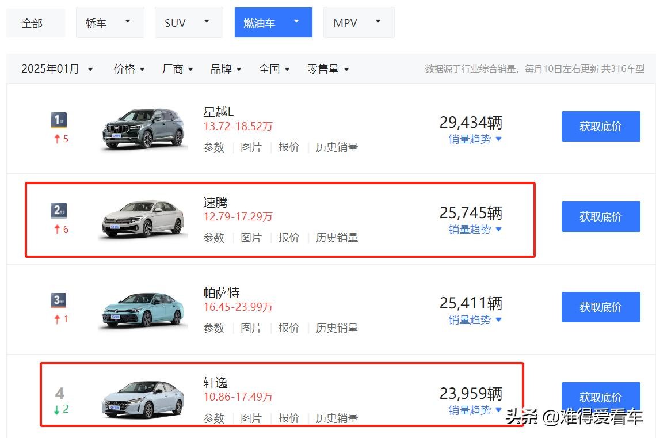Click 获取底价 button for 帕萨特
656x438 pixels.
600,307
